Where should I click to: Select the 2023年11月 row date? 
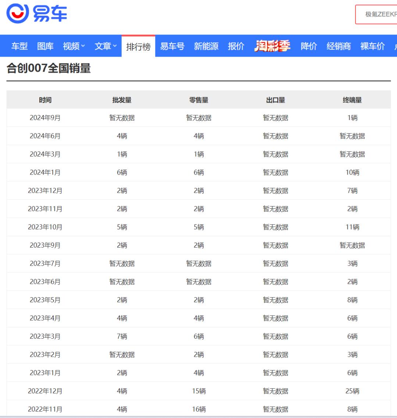[45, 209]
